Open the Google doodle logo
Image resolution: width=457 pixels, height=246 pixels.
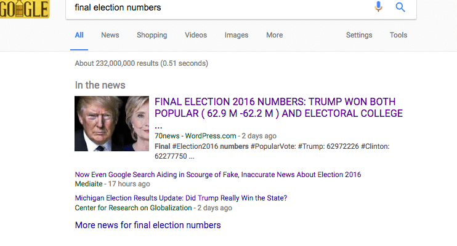(25, 9)
